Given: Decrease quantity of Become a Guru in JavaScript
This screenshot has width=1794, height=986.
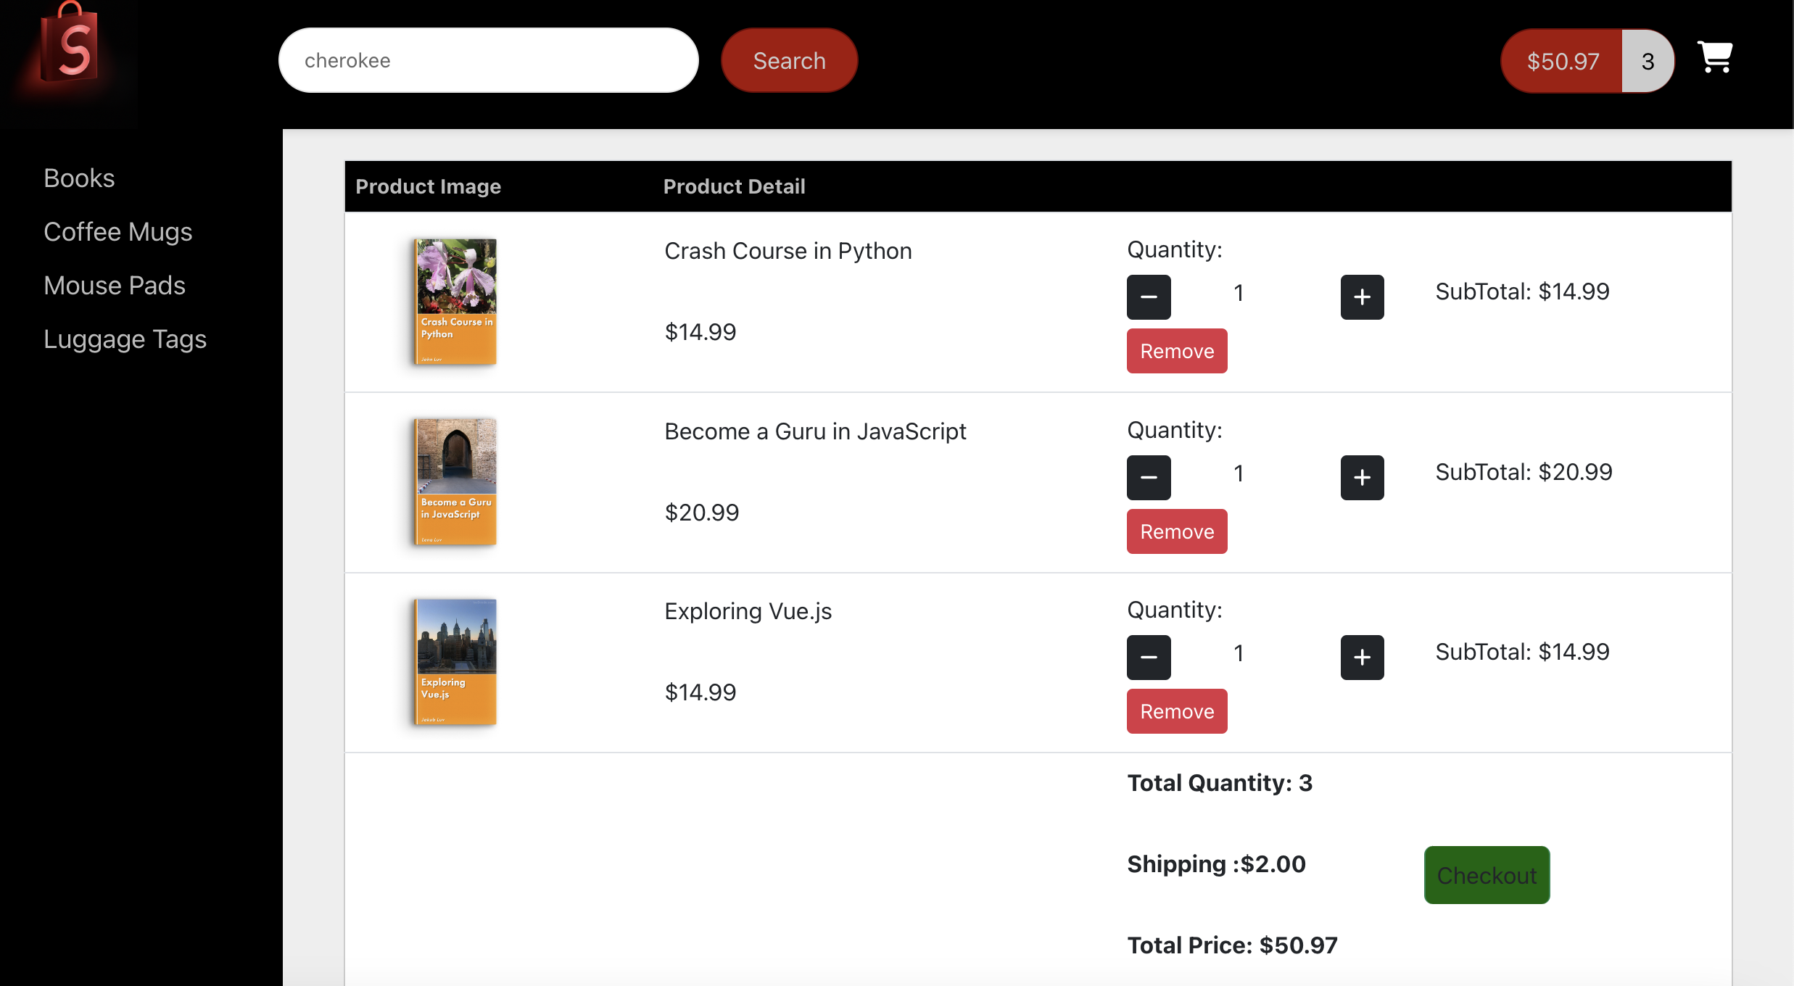Looking at the screenshot, I should [x=1149, y=477].
